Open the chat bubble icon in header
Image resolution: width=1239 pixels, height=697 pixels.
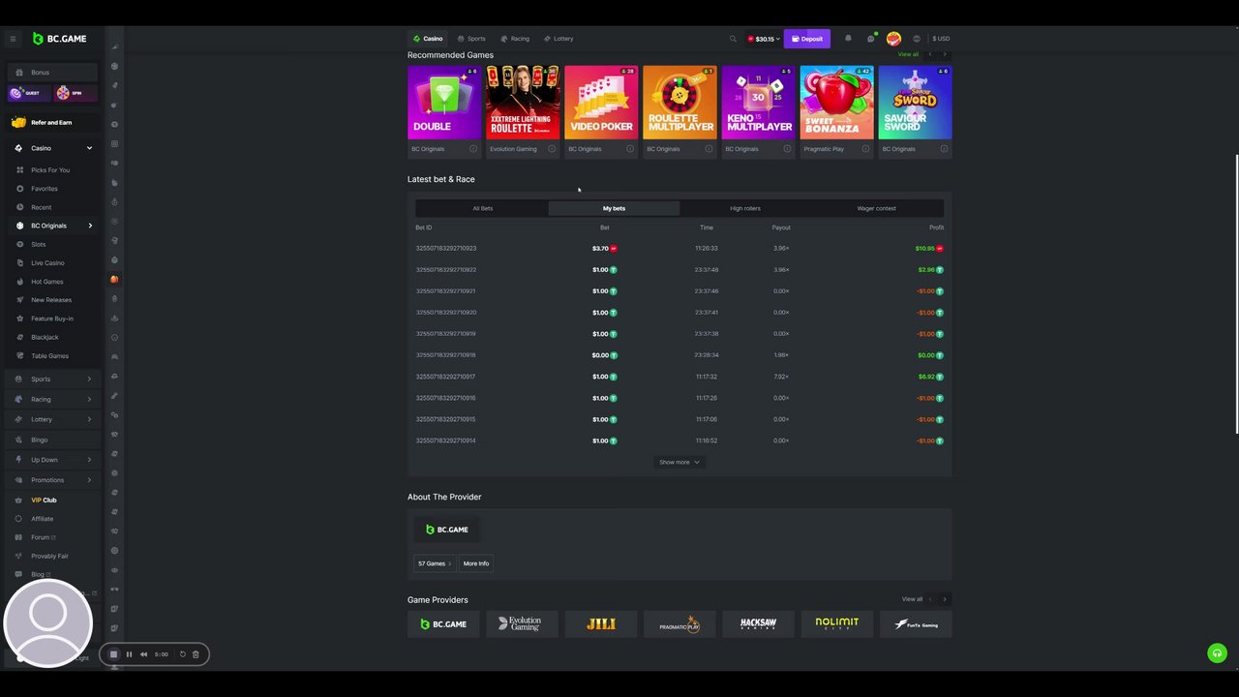[x=870, y=39]
